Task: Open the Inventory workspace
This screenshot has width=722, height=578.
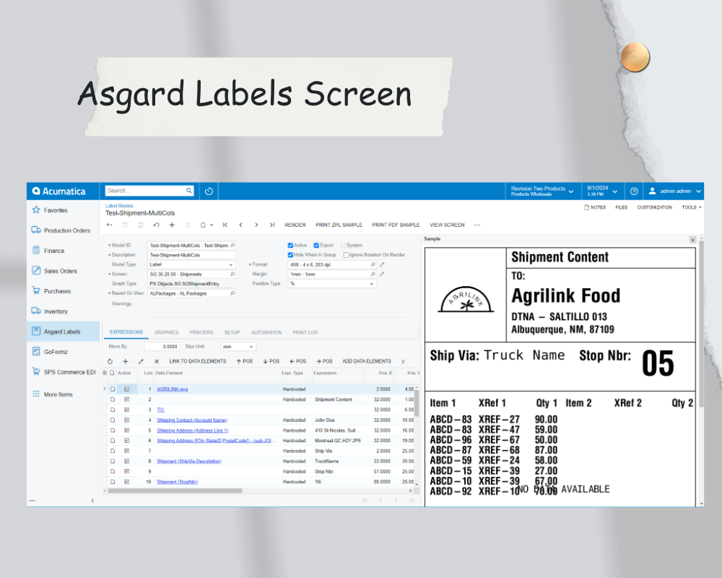Action: [x=50, y=311]
